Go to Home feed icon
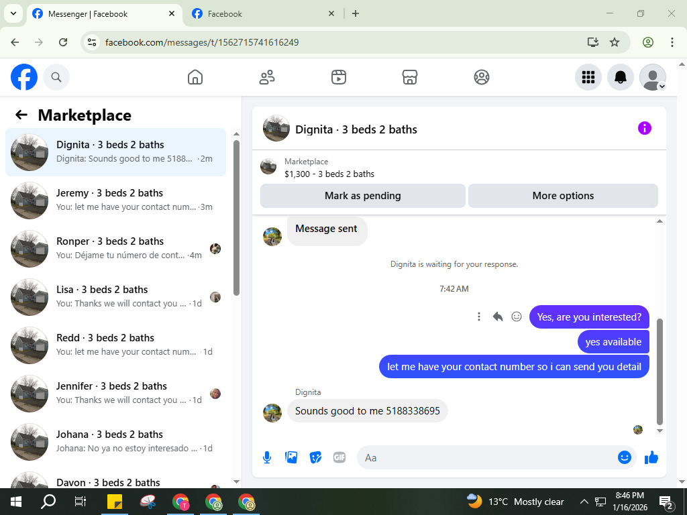The image size is (687, 515). pyautogui.click(x=195, y=77)
